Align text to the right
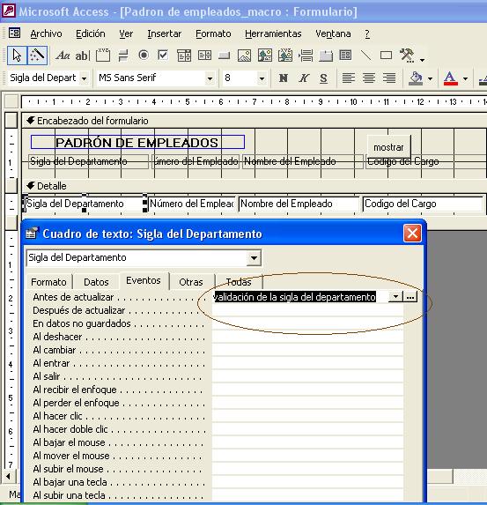487x505 pixels. (389, 78)
